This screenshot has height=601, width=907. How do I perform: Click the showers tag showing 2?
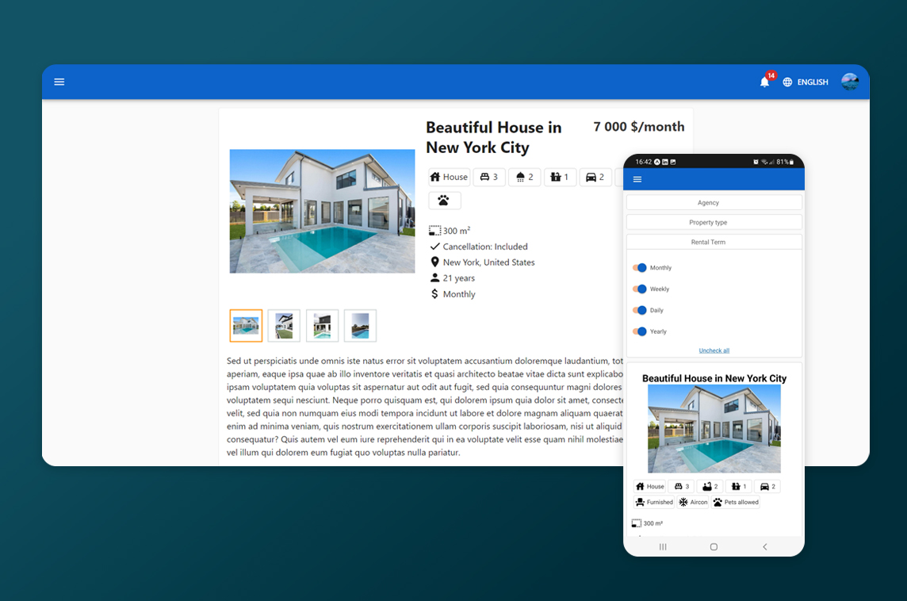coord(525,177)
